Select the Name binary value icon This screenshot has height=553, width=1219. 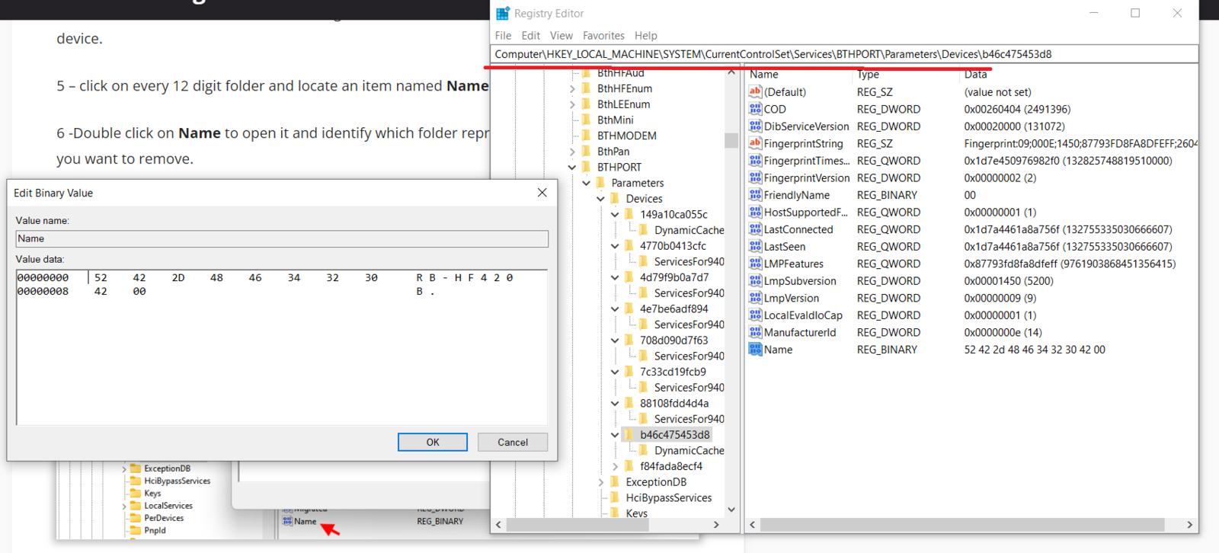tap(755, 350)
